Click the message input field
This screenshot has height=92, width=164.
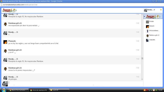tap(76, 84)
